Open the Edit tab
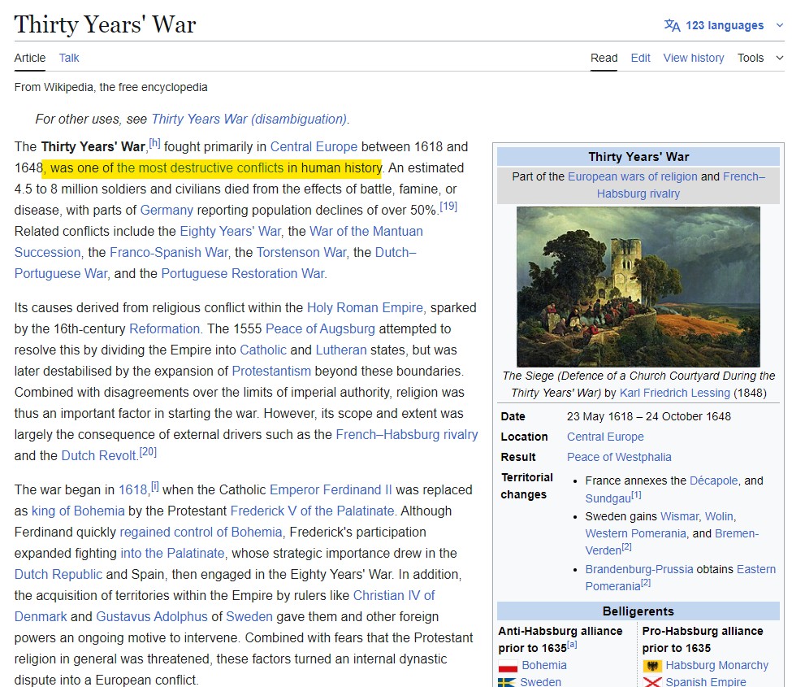Image resolution: width=792 pixels, height=687 pixels. pyautogui.click(x=640, y=59)
